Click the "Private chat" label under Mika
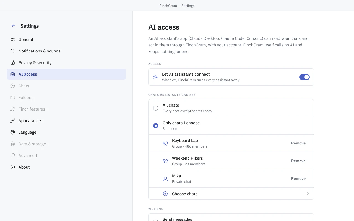Image resolution: width=354 pixels, height=221 pixels. click(181, 182)
